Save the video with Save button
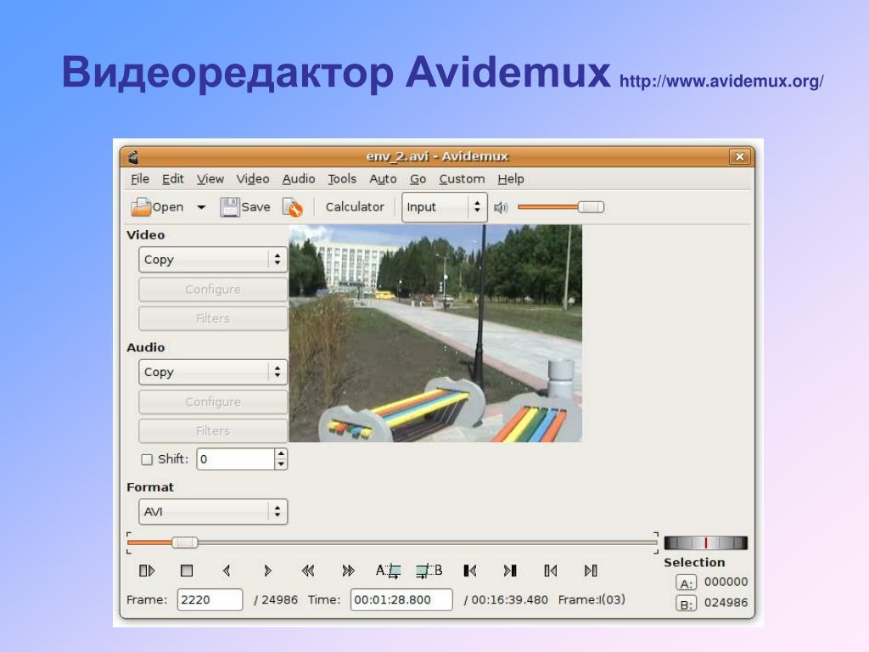Screen dimensions: 869x652 tap(245, 207)
